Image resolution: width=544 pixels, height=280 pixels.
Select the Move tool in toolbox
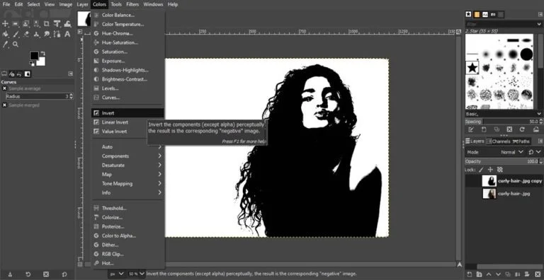pyautogui.click(x=5, y=23)
